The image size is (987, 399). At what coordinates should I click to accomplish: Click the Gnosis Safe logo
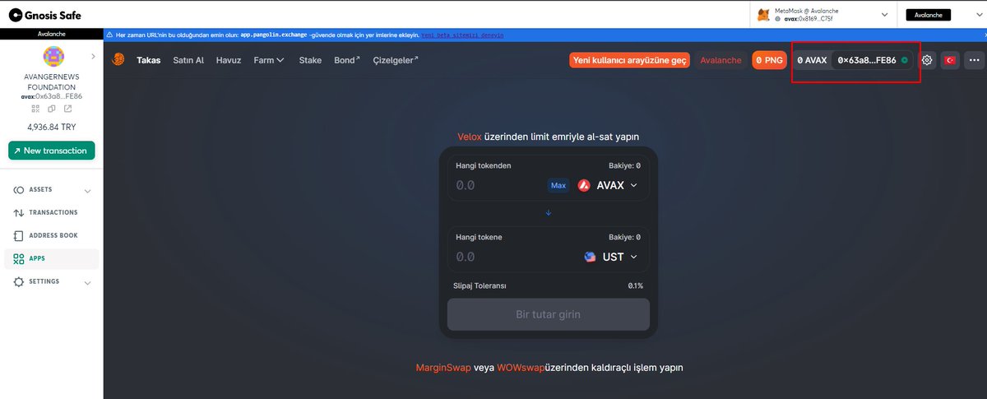point(46,15)
